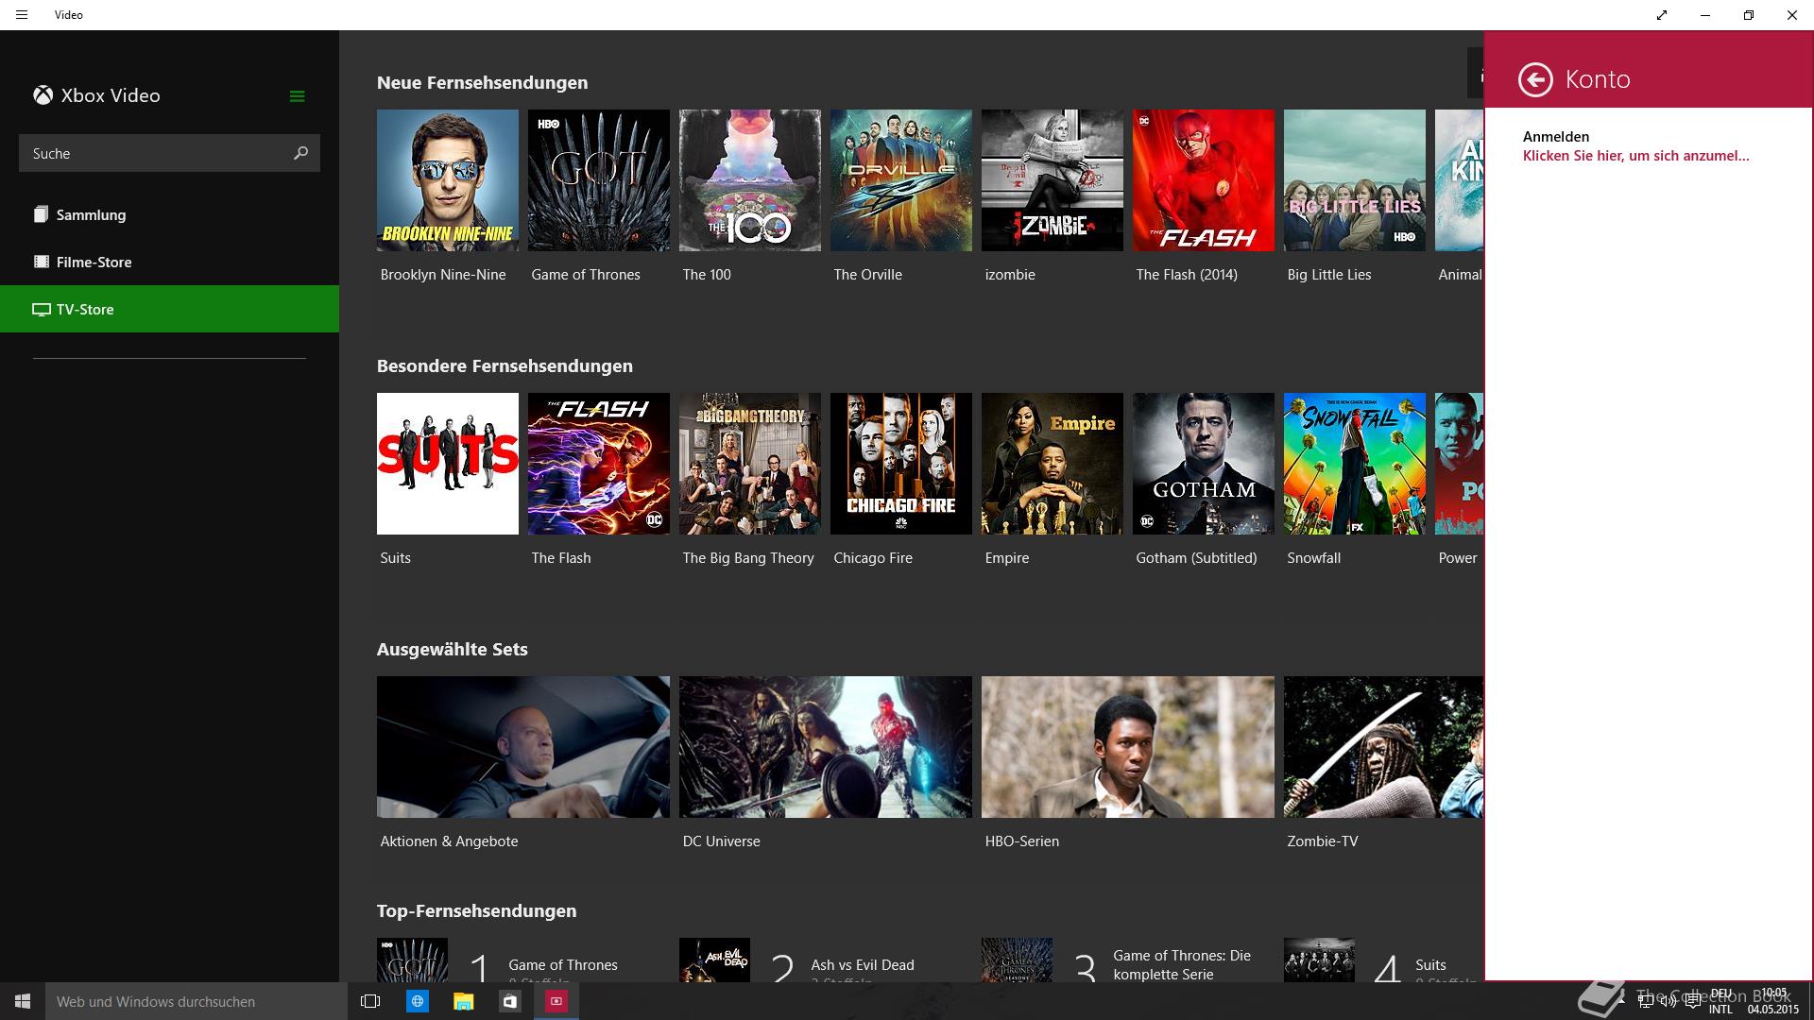Open the HBO-Serien set
This screenshot has height=1020, width=1814.
tap(1128, 747)
